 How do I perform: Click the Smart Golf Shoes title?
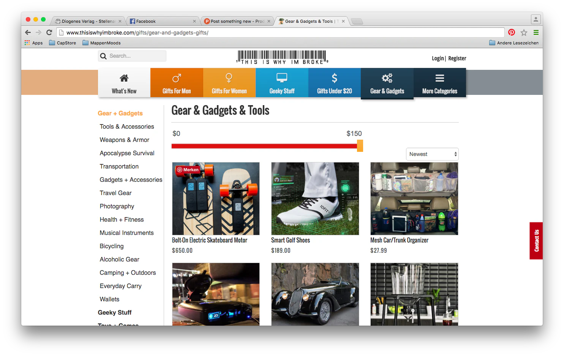tap(291, 240)
